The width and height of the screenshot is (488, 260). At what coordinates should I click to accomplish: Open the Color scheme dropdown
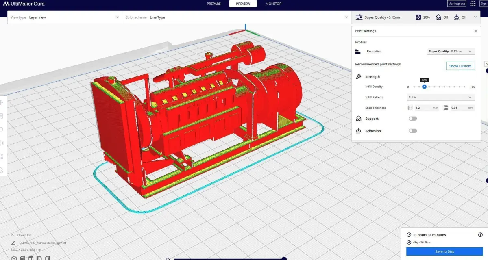pos(237,17)
